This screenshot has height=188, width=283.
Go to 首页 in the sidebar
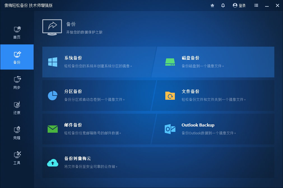point(17,32)
